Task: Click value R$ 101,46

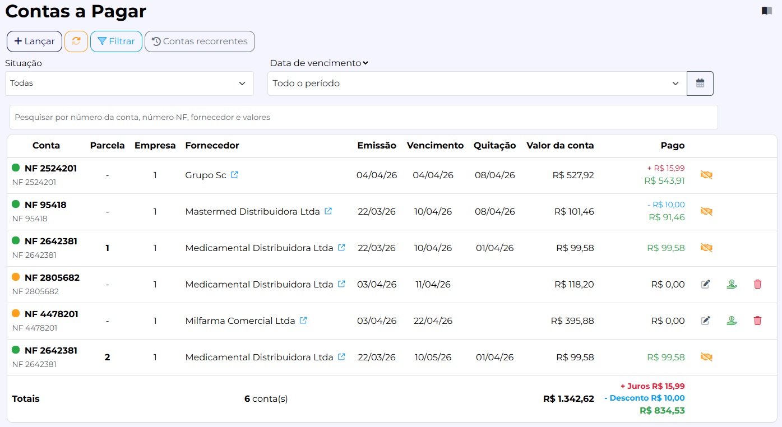Action: coord(574,211)
